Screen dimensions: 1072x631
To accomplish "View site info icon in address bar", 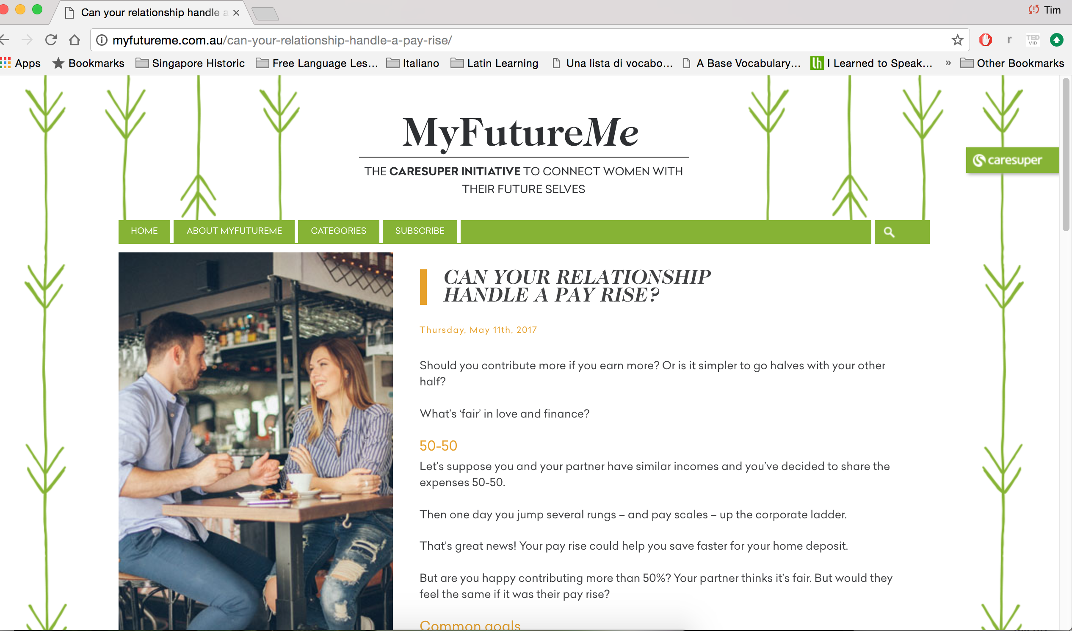I will tap(102, 40).
